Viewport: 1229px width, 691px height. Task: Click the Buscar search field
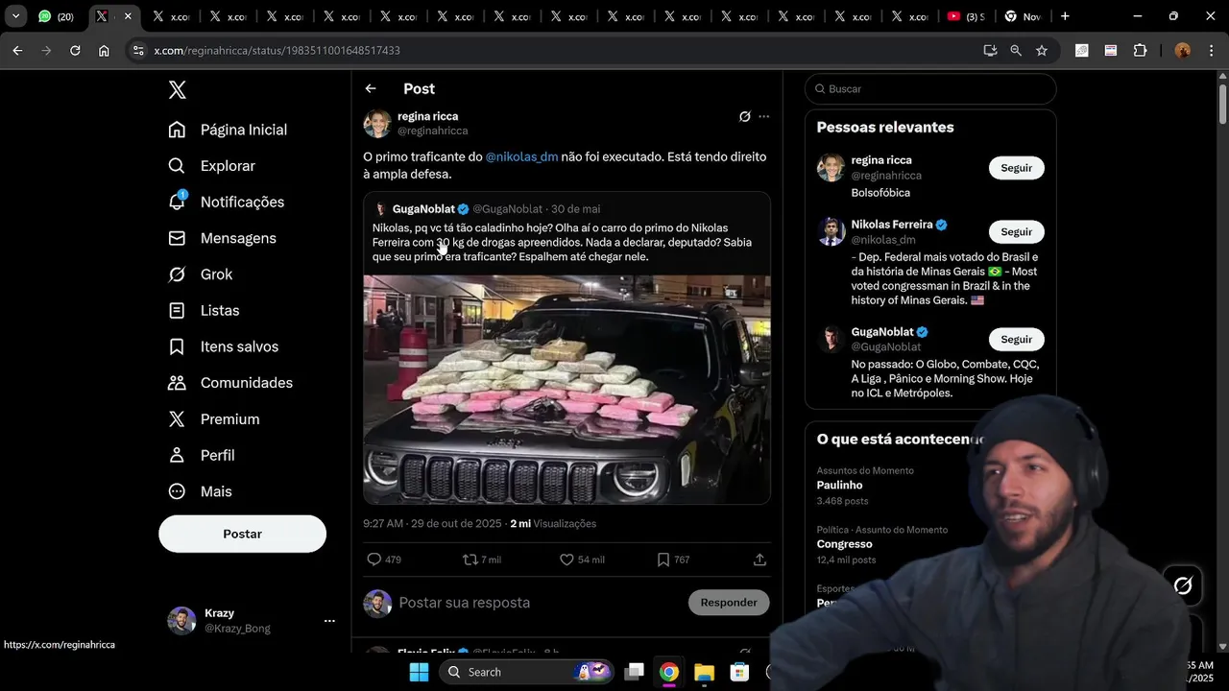point(930,89)
